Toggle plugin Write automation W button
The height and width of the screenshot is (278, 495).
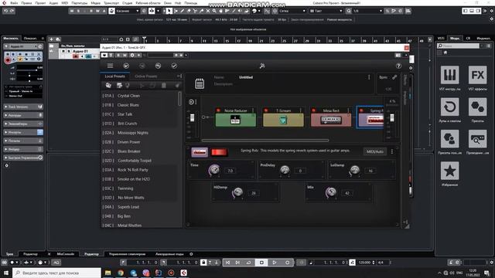click(125, 55)
